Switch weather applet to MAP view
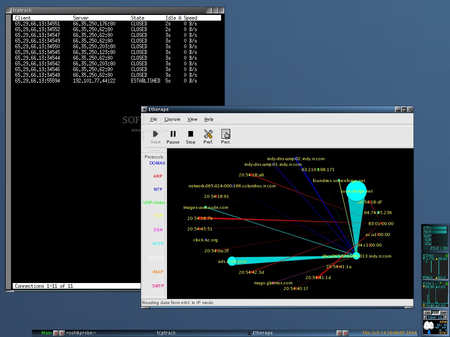Screen dimensions: 450x337 tap(443, 312)
